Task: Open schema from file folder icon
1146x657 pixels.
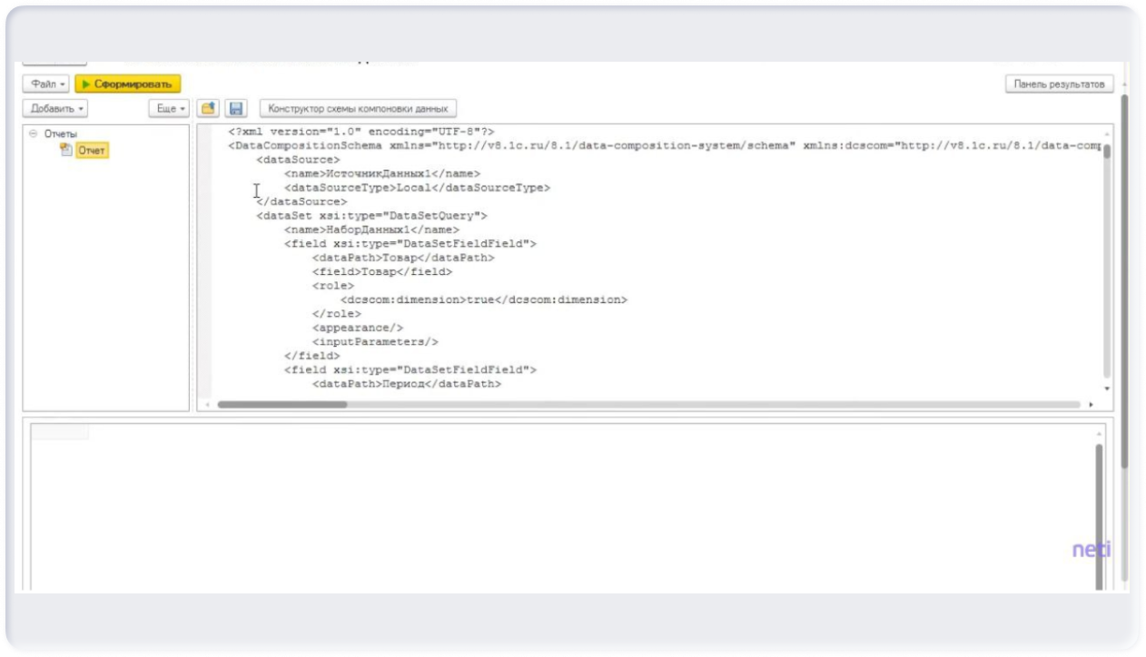Action: [208, 109]
